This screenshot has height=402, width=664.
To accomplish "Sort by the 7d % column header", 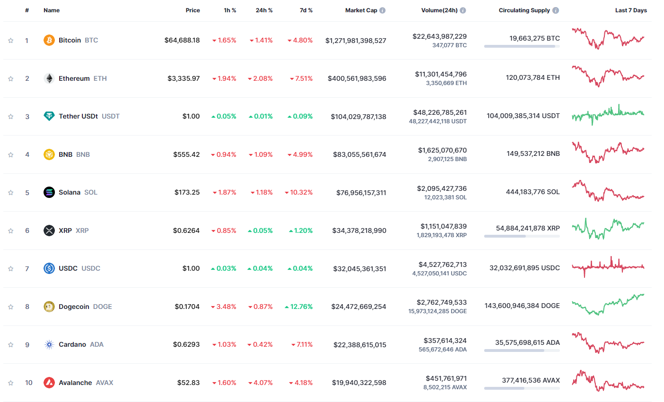I will tap(306, 10).
